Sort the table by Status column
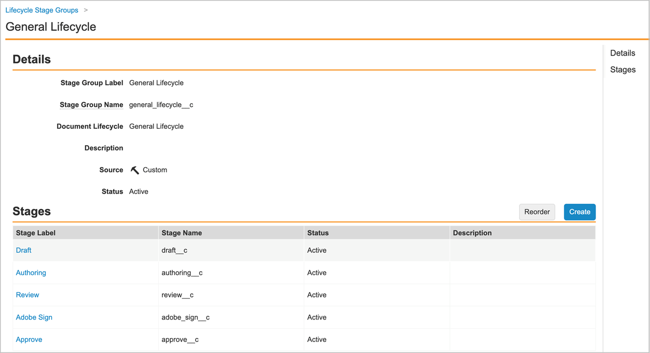The width and height of the screenshot is (650, 353). coord(316,233)
